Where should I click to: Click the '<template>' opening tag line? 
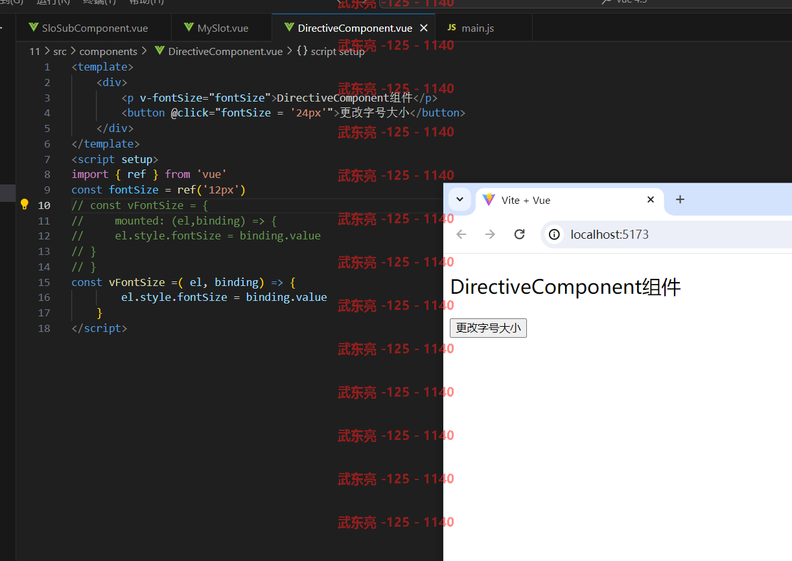point(102,67)
